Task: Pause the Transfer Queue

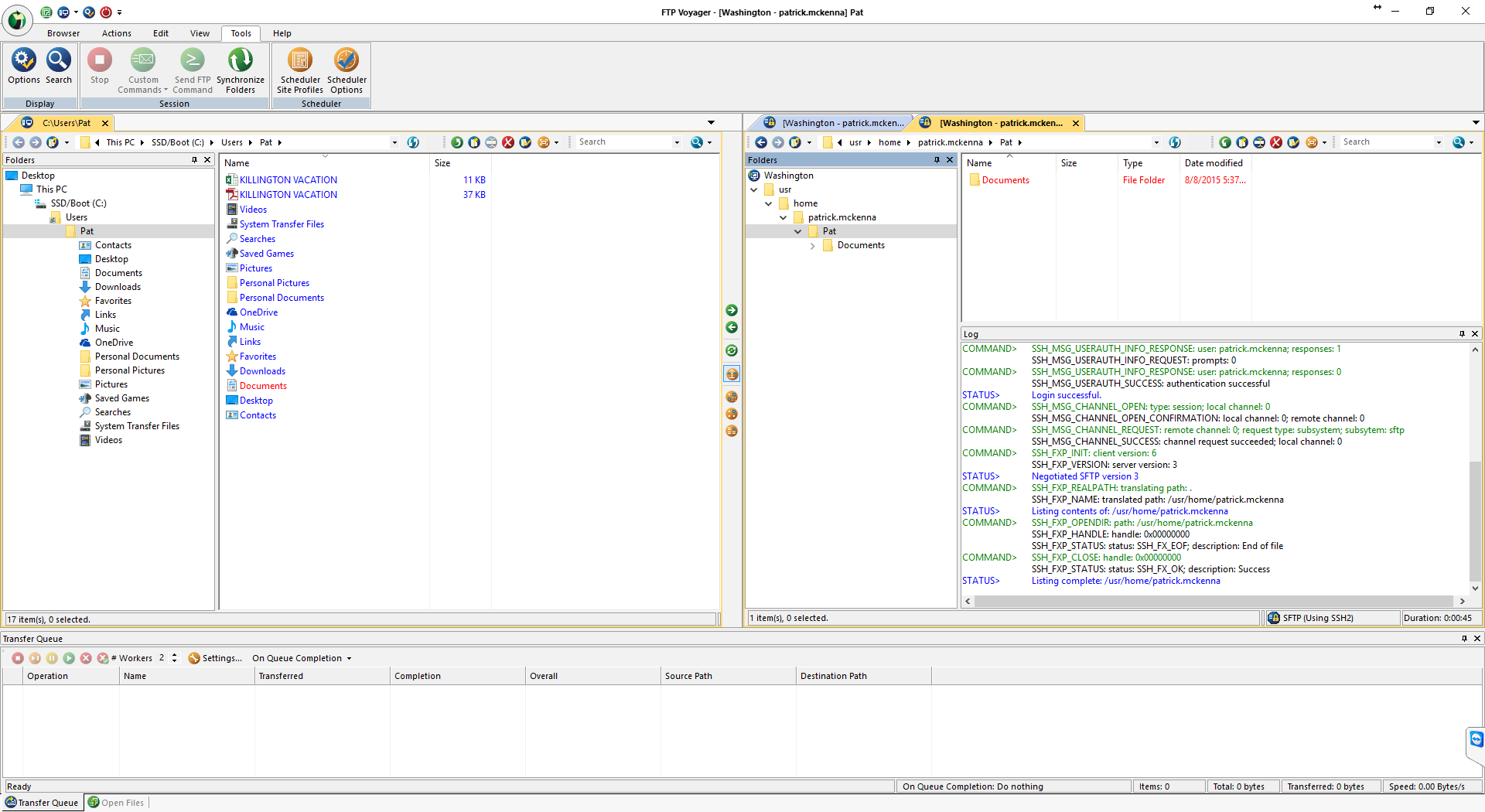Action: [x=52, y=658]
